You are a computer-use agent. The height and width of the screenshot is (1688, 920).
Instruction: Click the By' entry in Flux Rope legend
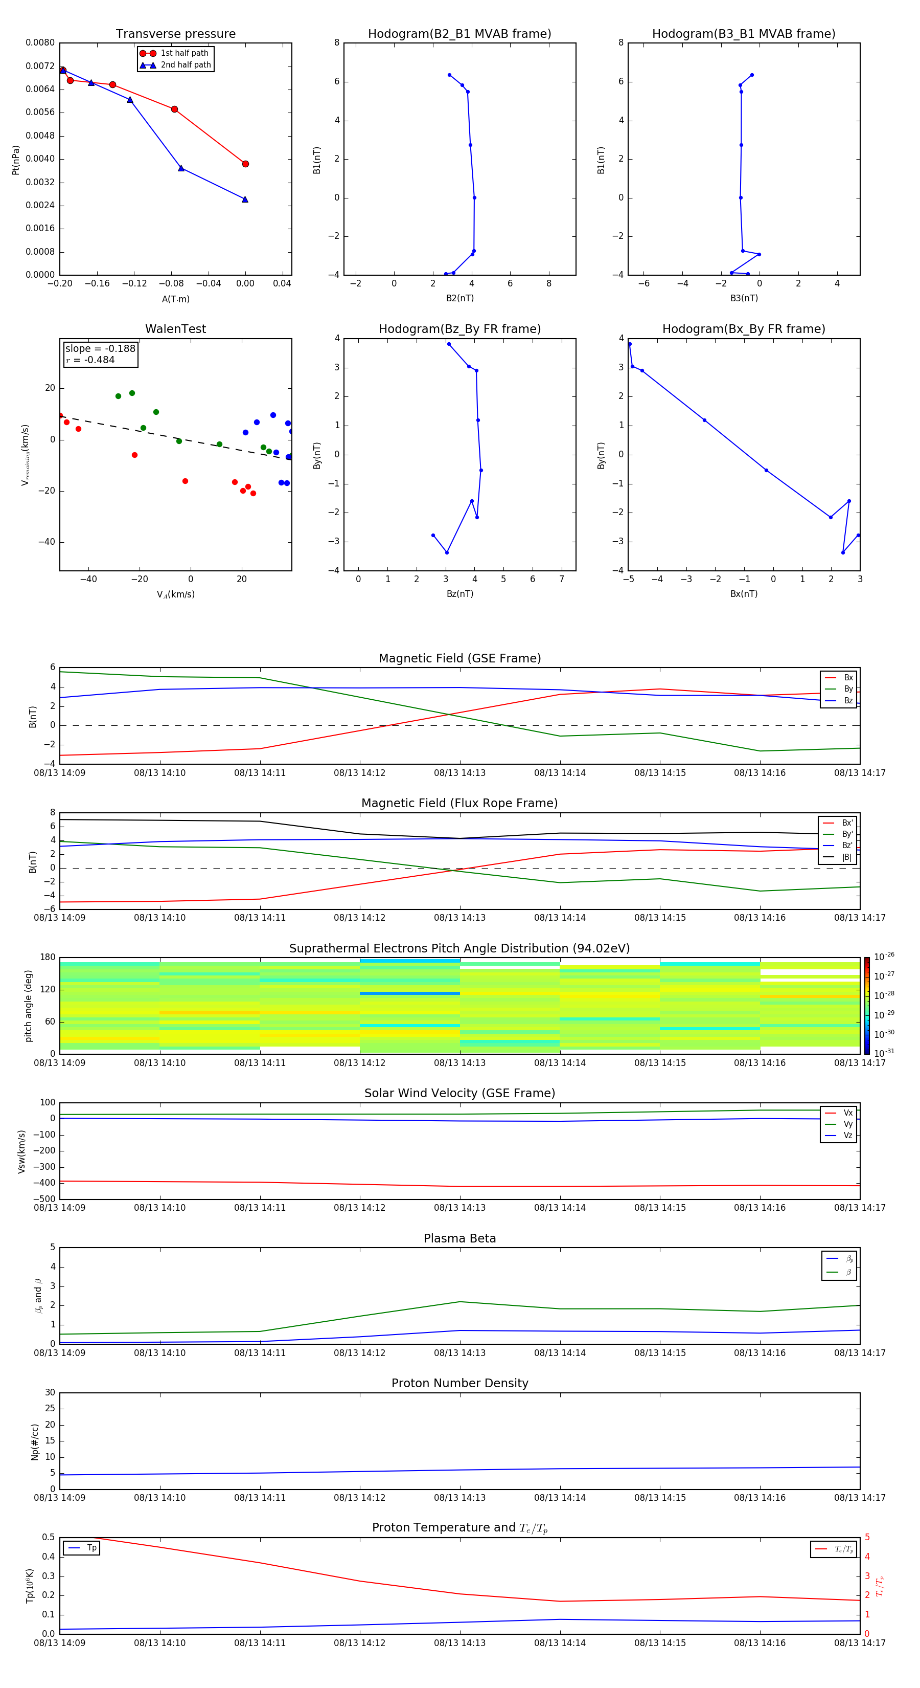coord(838,835)
